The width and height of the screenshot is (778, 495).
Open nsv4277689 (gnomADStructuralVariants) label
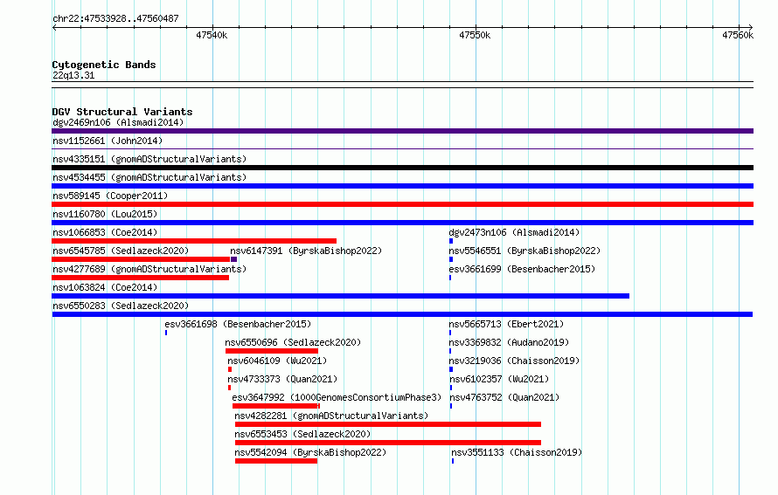[149, 269]
